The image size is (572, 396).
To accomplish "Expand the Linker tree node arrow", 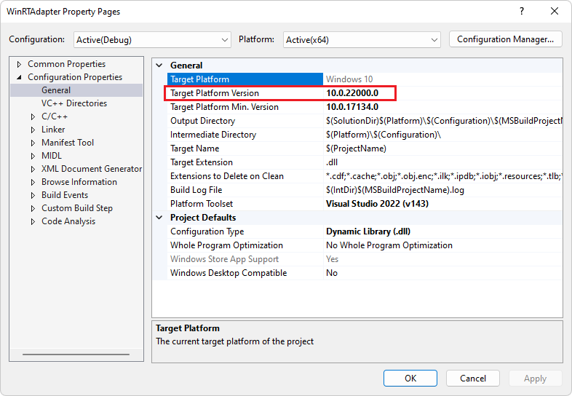I will coord(33,130).
